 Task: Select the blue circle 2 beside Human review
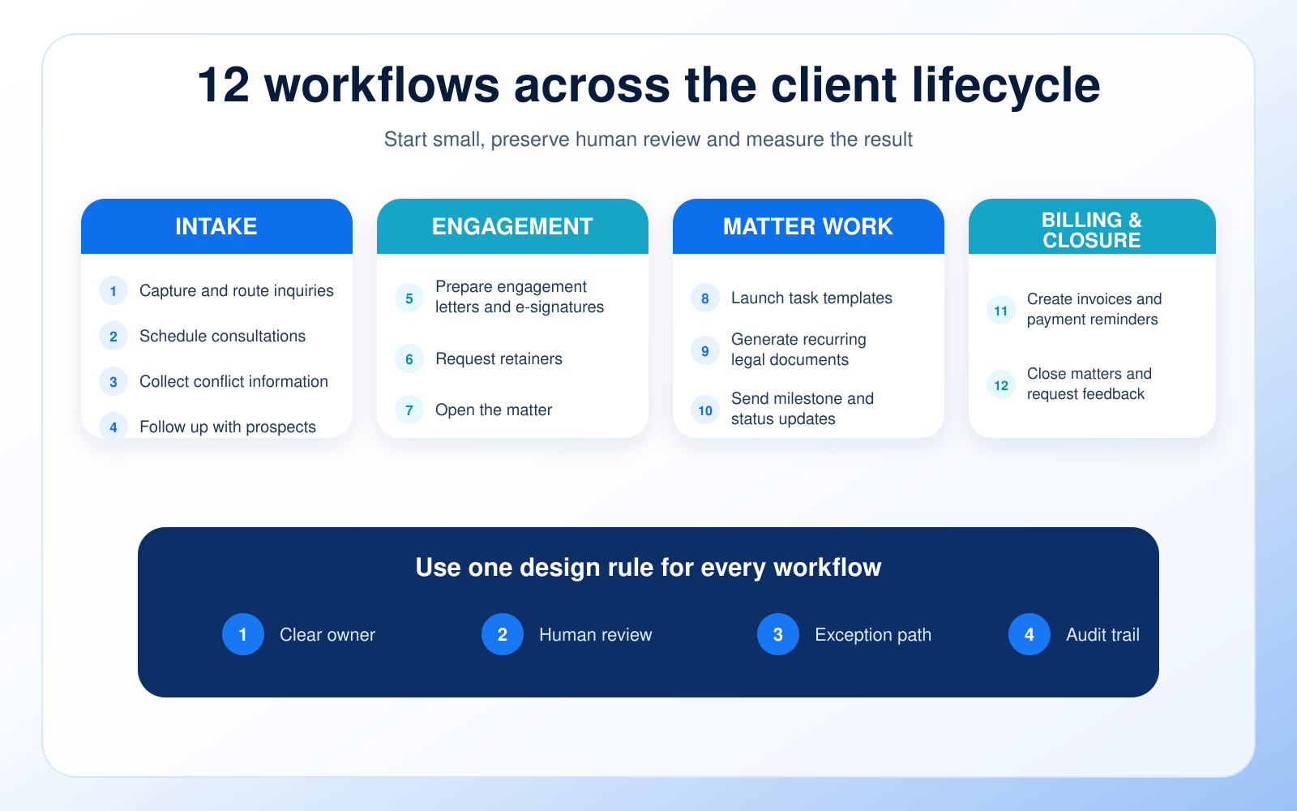tap(503, 634)
